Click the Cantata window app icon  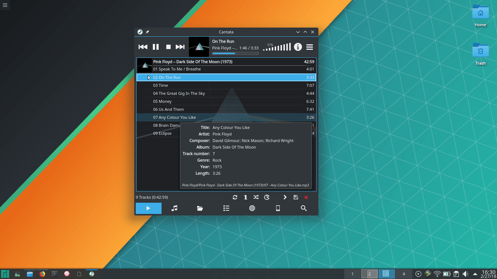tap(140, 32)
